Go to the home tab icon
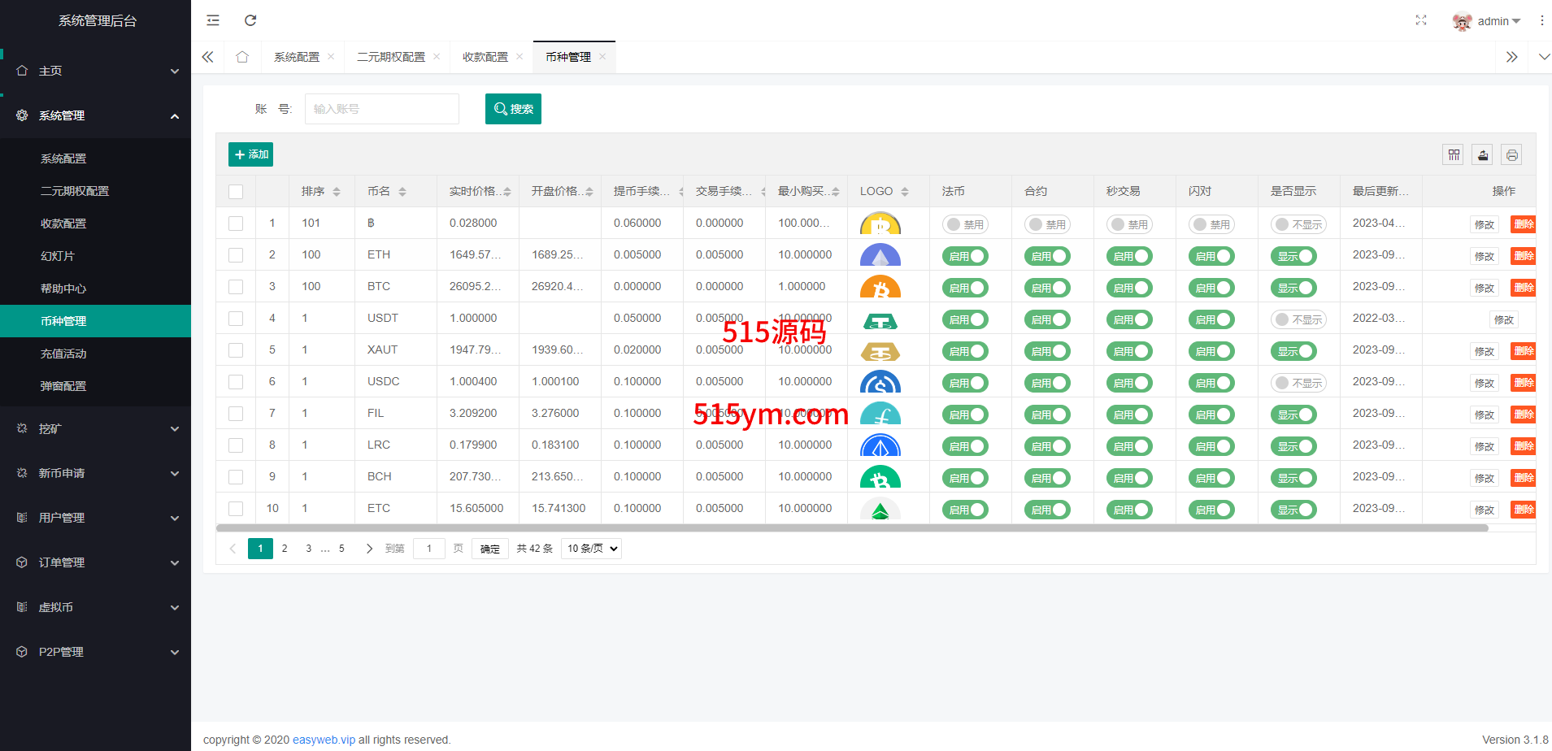 click(242, 57)
